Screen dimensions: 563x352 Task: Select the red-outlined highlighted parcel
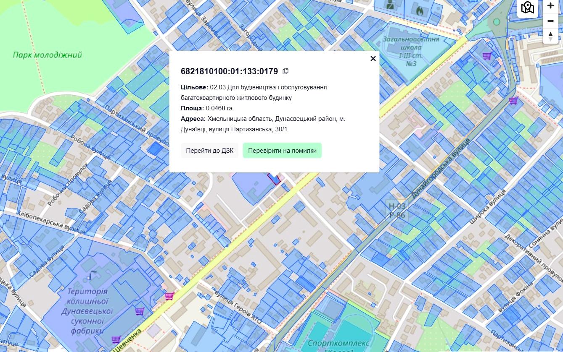pyautogui.click(x=275, y=179)
